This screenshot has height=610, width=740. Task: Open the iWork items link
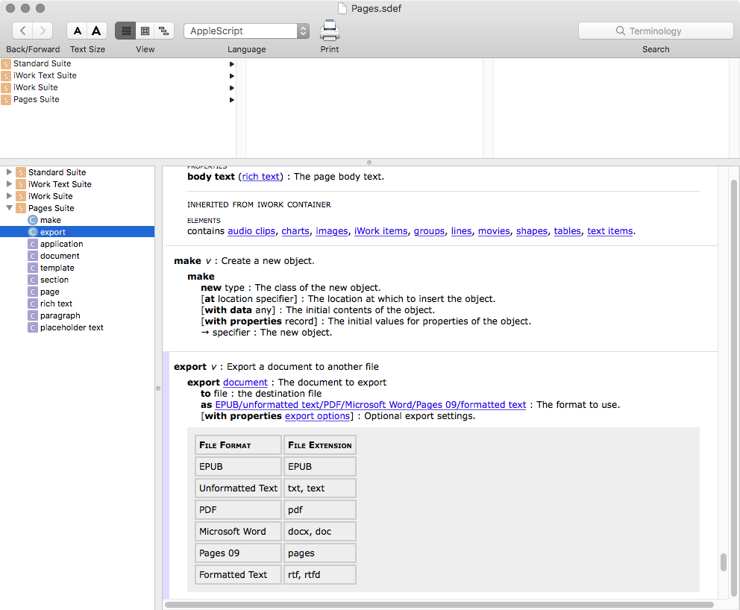point(381,231)
